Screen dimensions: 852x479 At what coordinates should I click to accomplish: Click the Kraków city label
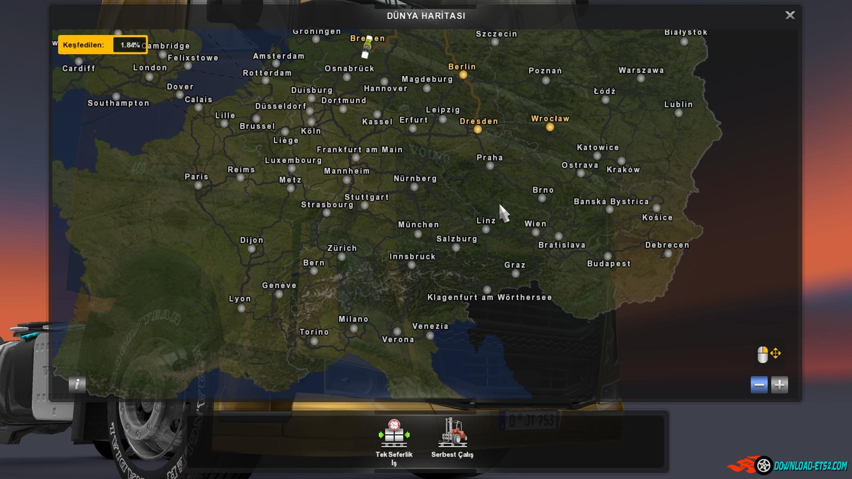point(623,170)
